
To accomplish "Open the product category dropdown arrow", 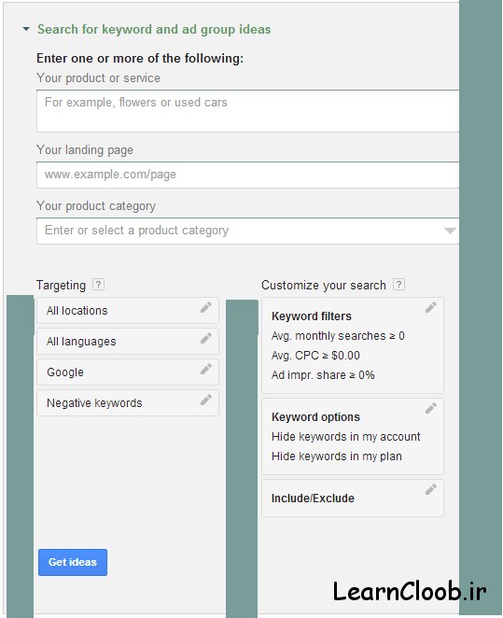I will pyautogui.click(x=450, y=231).
